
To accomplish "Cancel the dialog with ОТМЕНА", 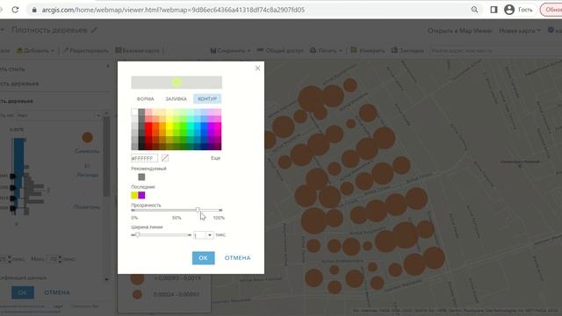I will [237, 258].
